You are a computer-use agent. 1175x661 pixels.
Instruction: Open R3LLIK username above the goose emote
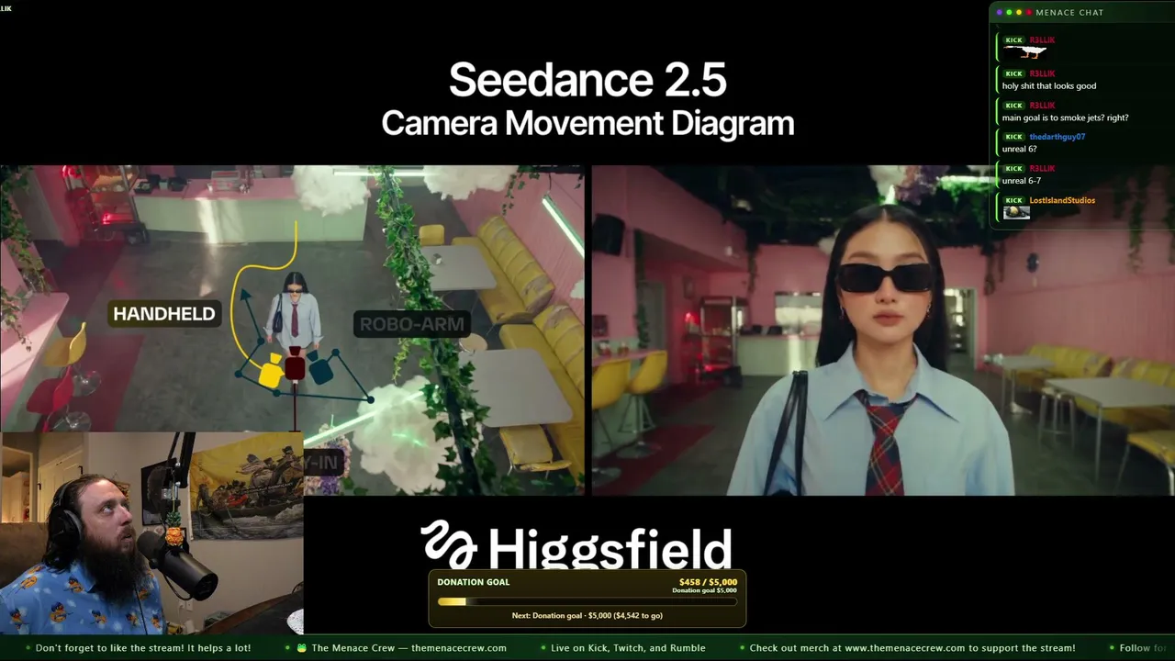click(1042, 40)
